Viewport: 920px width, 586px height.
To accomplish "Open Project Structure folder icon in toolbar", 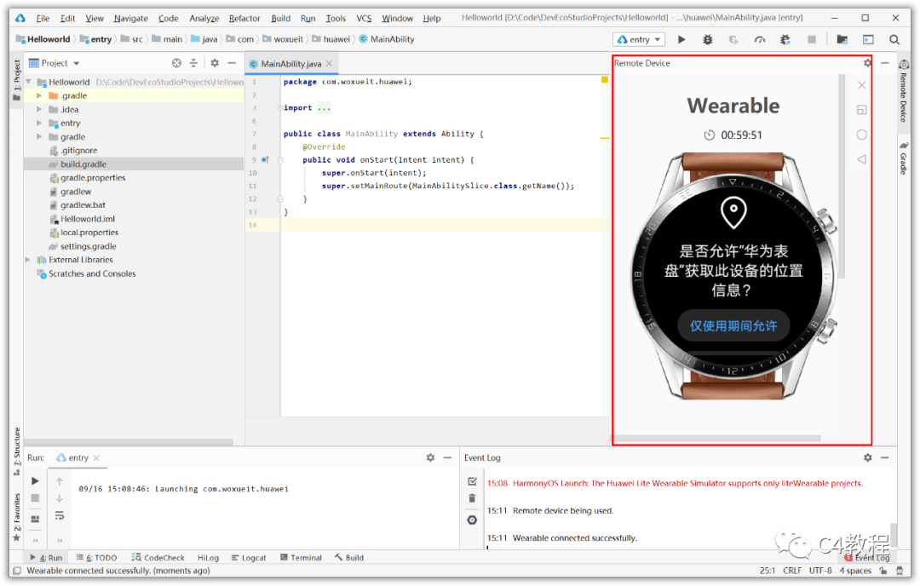I will tap(842, 39).
